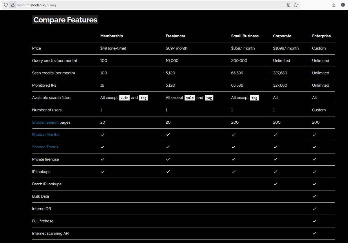Select the Enterprise column header
This screenshot has height=243, width=348.
tap(321, 36)
